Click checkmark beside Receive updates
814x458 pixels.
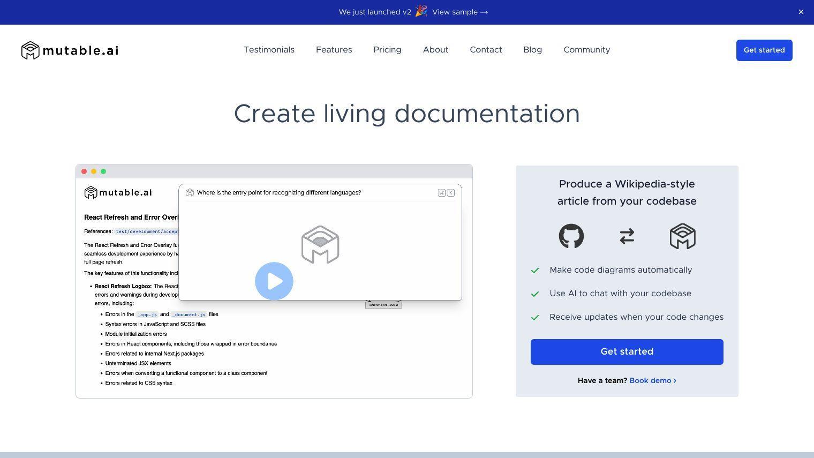click(535, 318)
